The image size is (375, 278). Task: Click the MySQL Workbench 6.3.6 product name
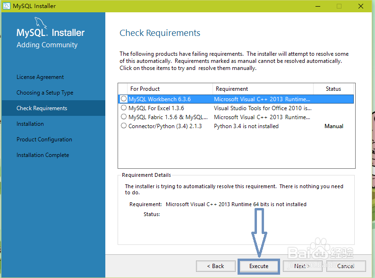click(160, 99)
